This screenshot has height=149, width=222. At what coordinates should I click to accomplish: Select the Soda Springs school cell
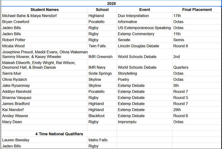coord(102,74)
